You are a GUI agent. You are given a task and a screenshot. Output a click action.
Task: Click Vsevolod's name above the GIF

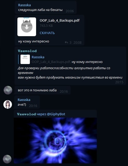click(26, 114)
